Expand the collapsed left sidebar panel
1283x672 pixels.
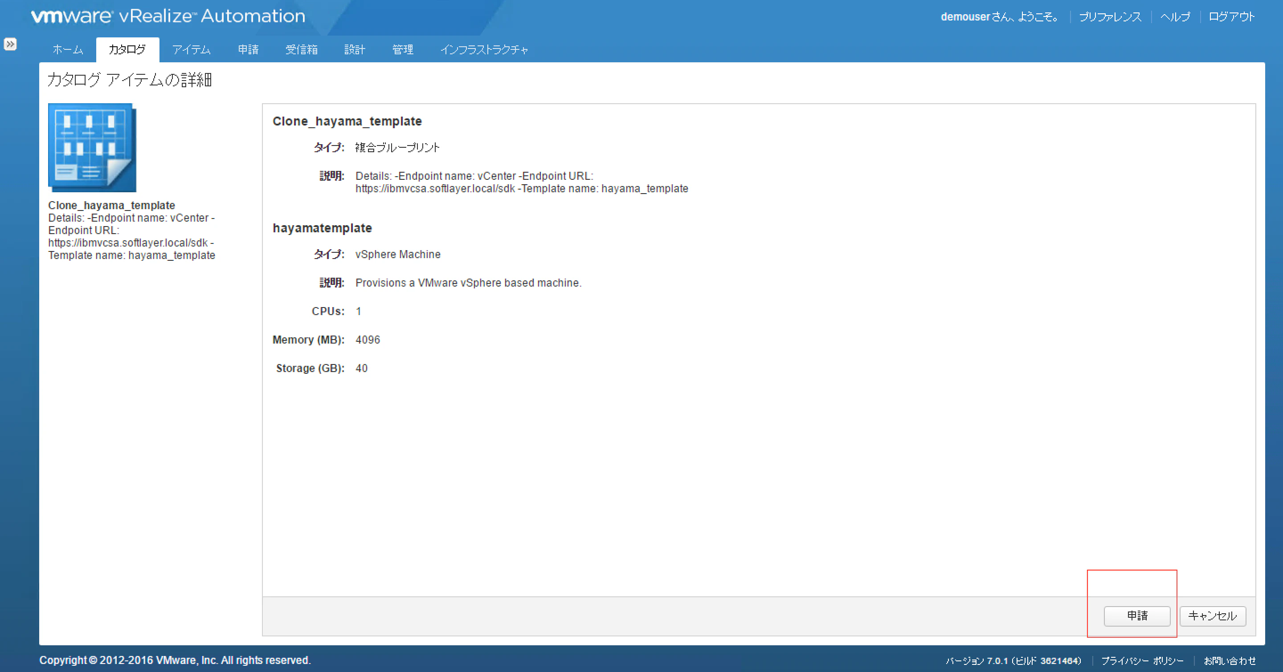point(10,44)
